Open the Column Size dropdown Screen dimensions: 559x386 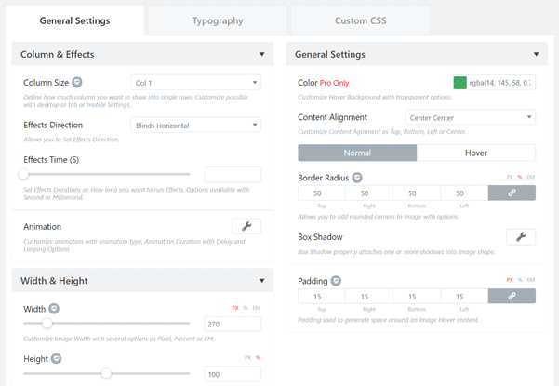tap(195, 83)
